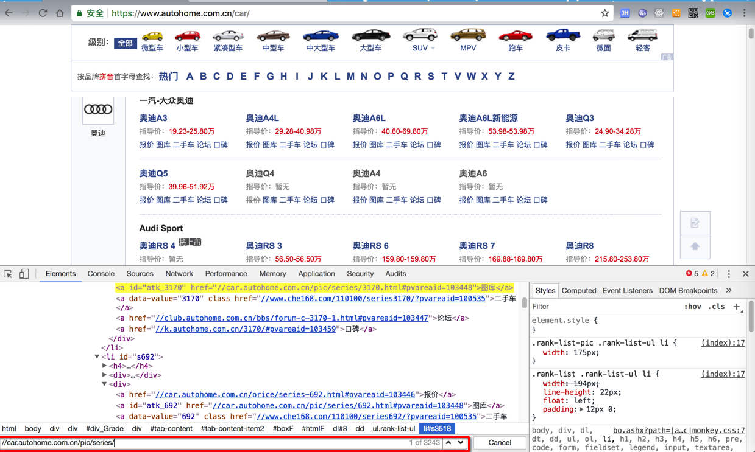The image size is (755, 452).
Task: Select the 轻客 light bus icon
Action: coord(642,35)
